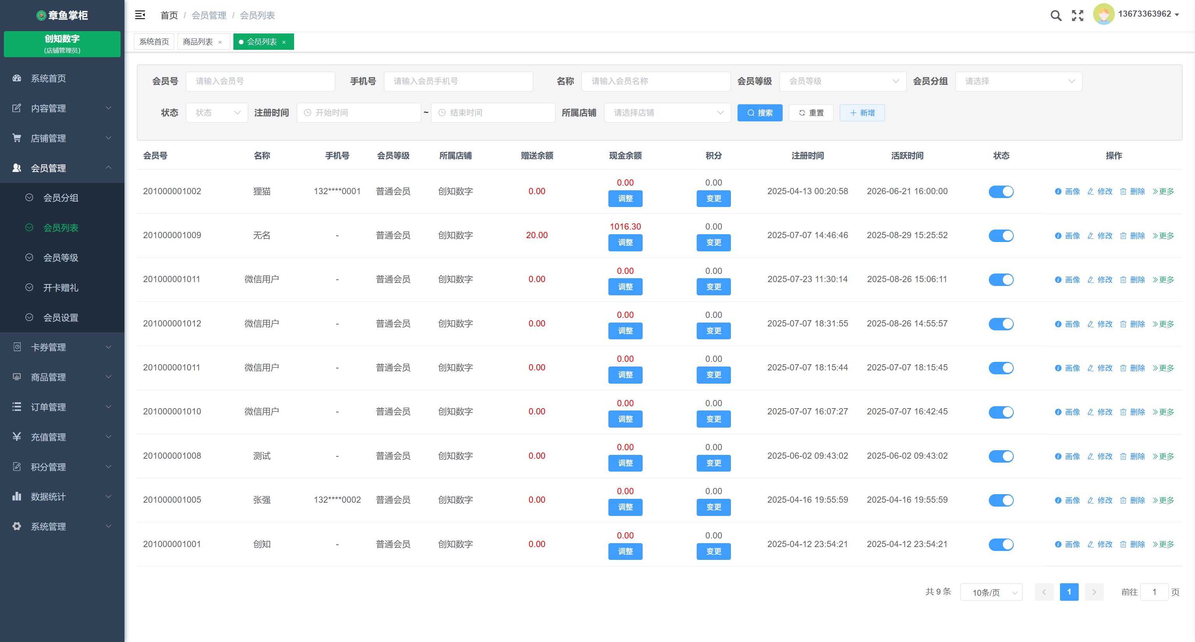1195x642 pixels.
Task: Focus the 会员号 input field
Action: [260, 81]
